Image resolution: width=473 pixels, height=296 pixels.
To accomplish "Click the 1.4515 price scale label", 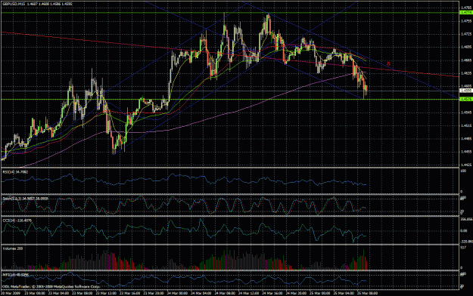I will [x=466, y=125].
